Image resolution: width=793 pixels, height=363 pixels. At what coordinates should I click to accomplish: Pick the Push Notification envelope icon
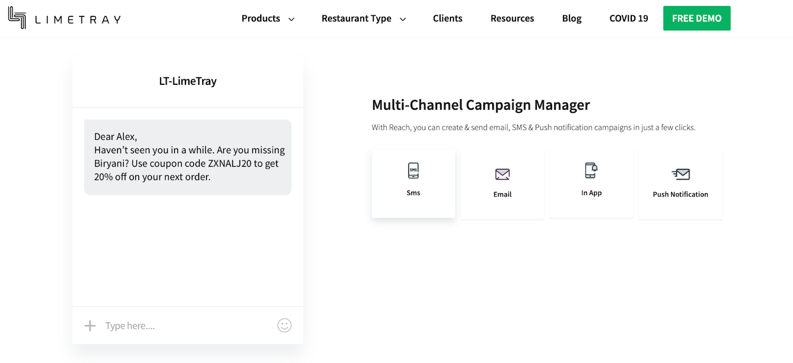coord(680,174)
